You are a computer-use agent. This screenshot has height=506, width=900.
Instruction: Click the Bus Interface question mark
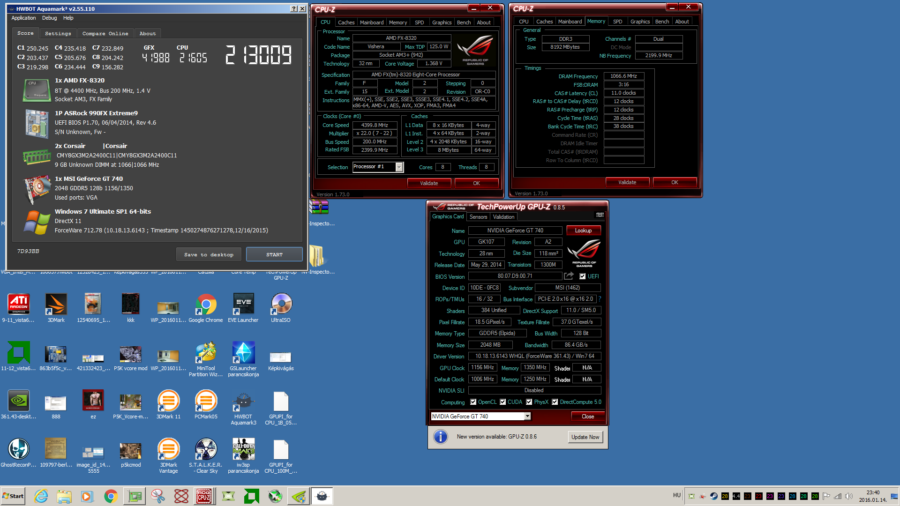click(600, 299)
